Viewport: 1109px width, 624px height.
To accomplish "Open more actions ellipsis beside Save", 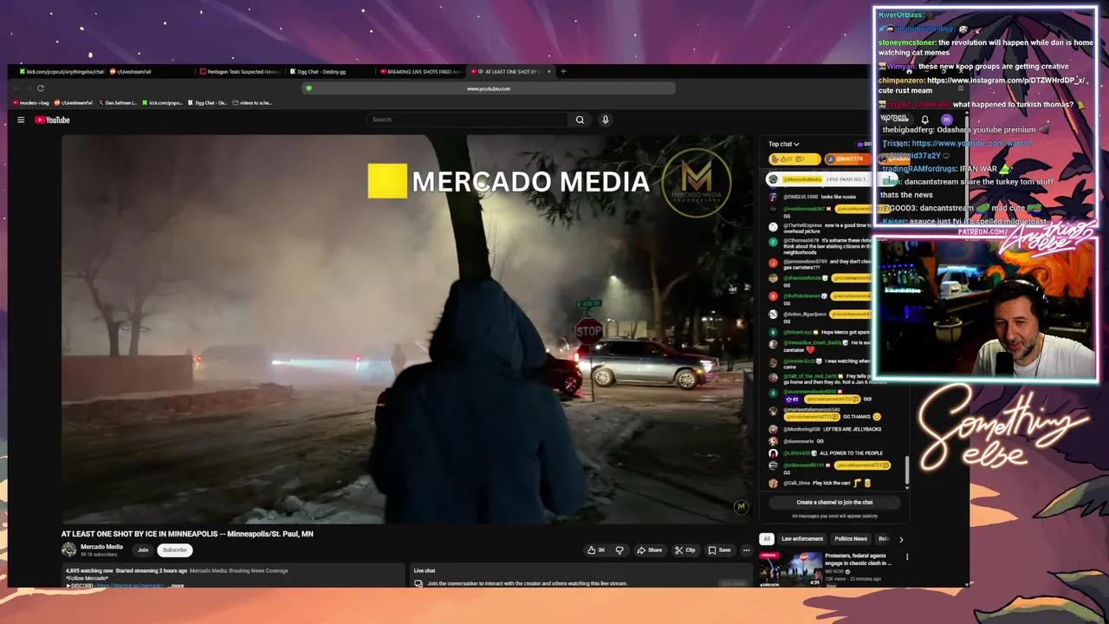I will tap(746, 549).
